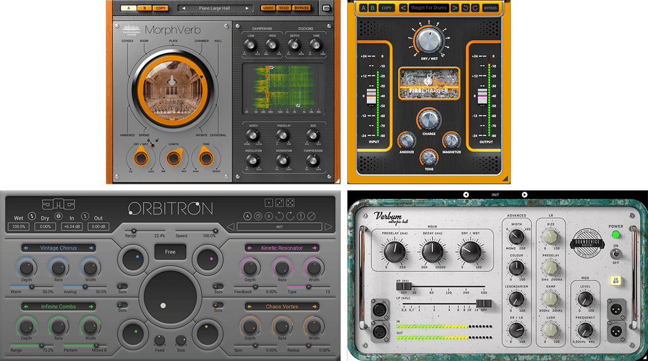This screenshot has width=648, height=361.
Task: Flip Verbum's ON/OFF power switch
Action: 616,254
